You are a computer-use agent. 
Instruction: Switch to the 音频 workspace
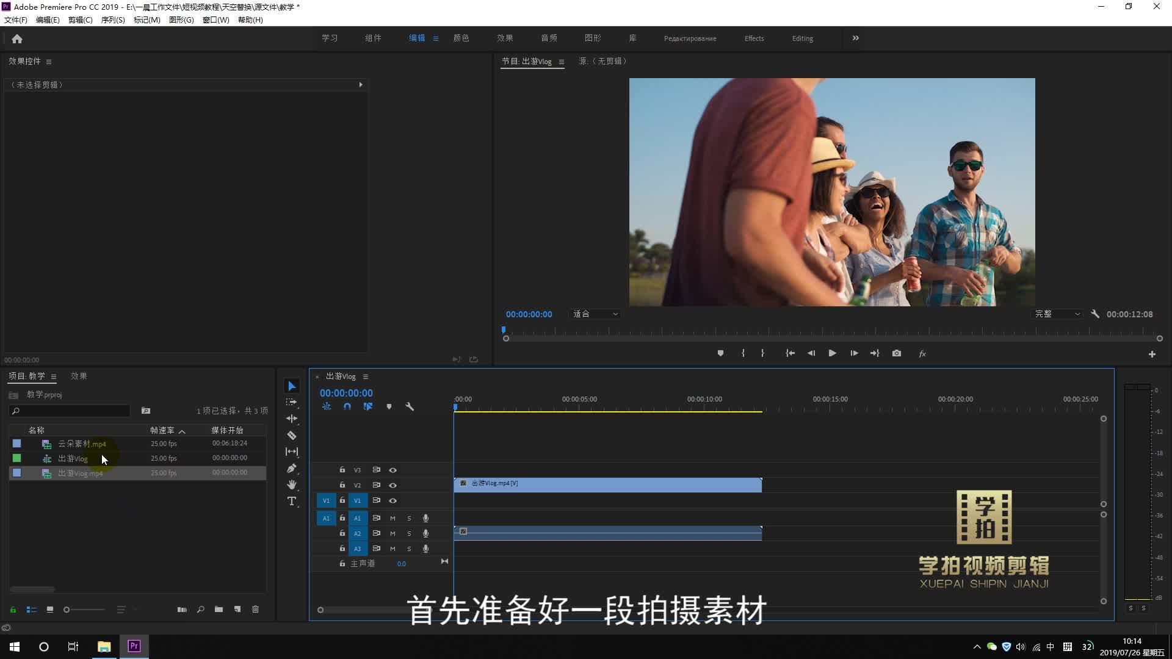(549, 38)
